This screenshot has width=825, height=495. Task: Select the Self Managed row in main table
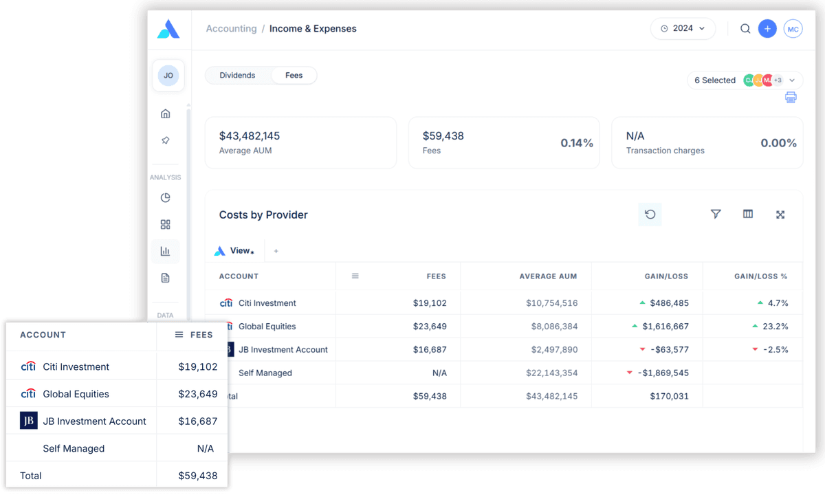(x=504, y=373)
